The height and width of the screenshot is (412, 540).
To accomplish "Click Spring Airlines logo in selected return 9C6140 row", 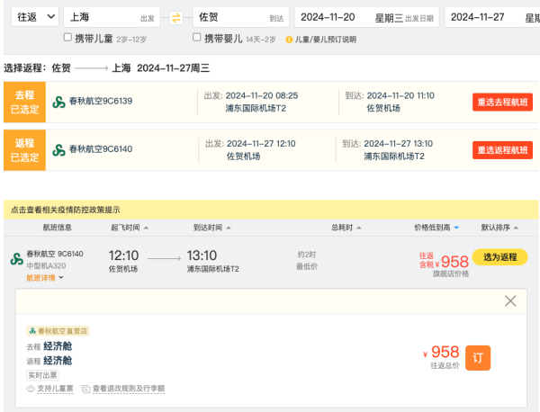I will coord(58,150).
